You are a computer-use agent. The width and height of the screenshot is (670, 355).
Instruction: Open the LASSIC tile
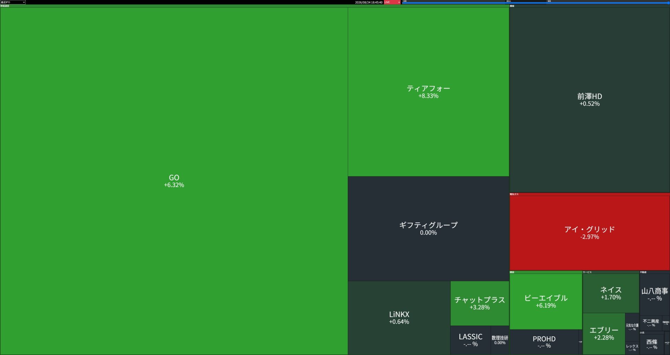coord(470,340)
